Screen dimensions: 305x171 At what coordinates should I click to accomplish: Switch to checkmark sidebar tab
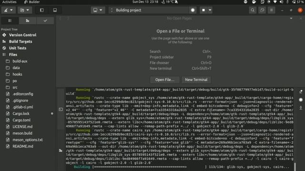(x=45, y=20)
